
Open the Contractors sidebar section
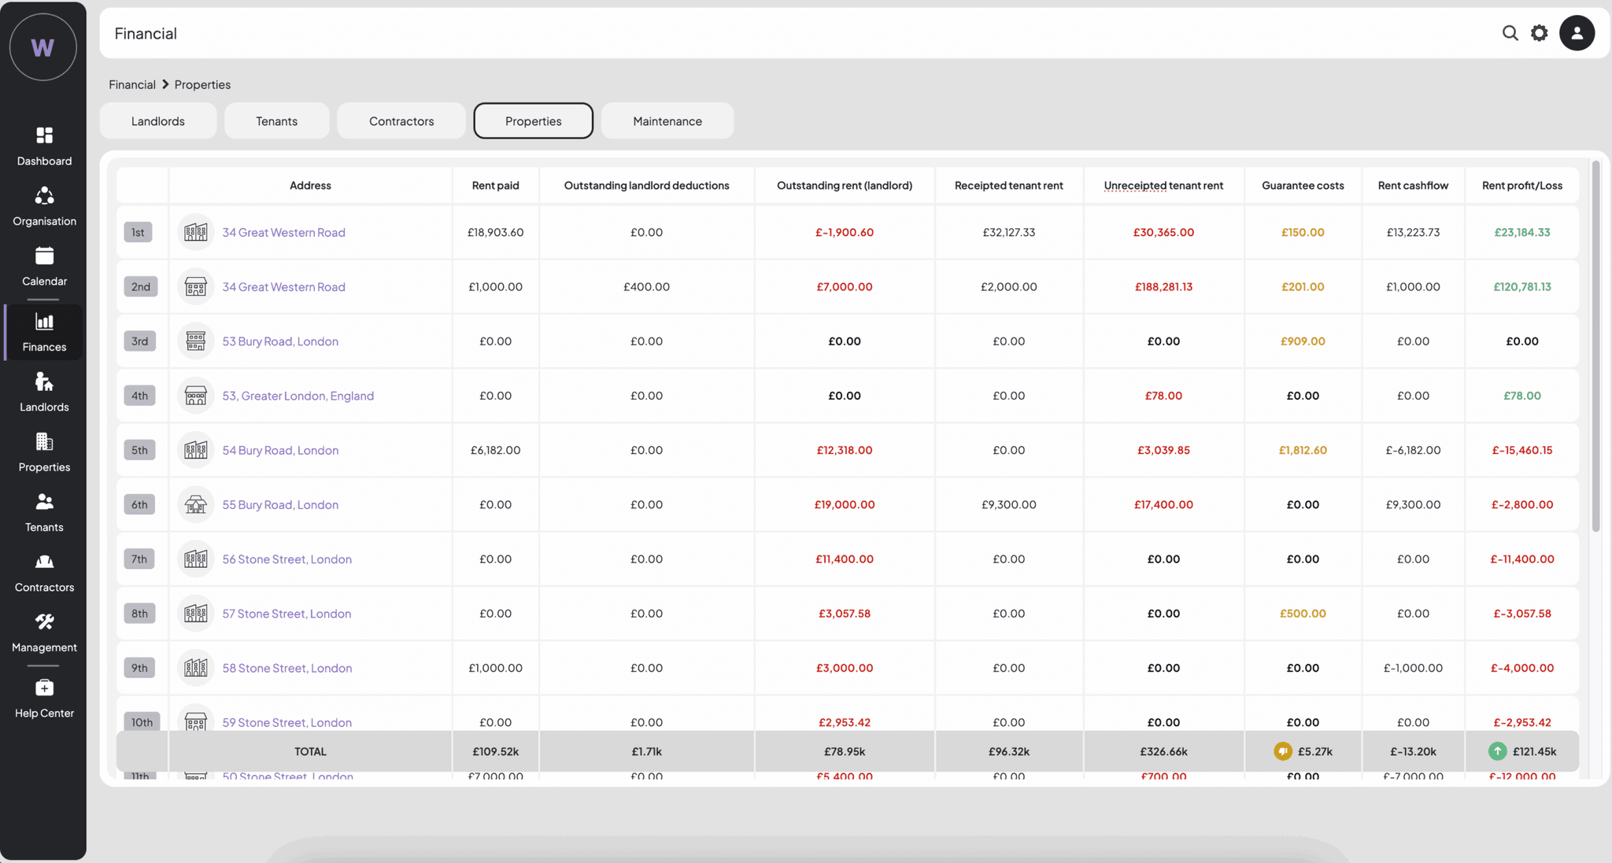pyautogui.click(x=44, y=572)
